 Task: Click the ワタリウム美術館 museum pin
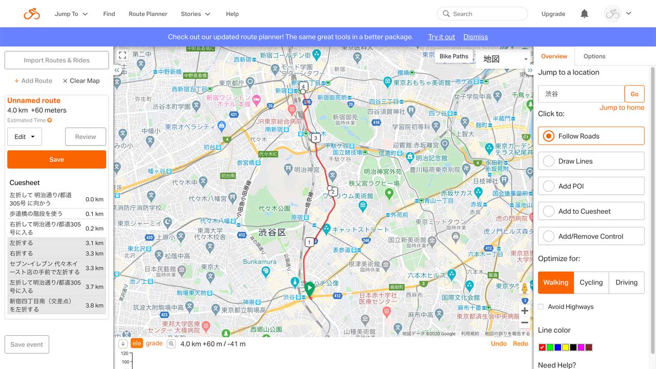click(363, 206)
